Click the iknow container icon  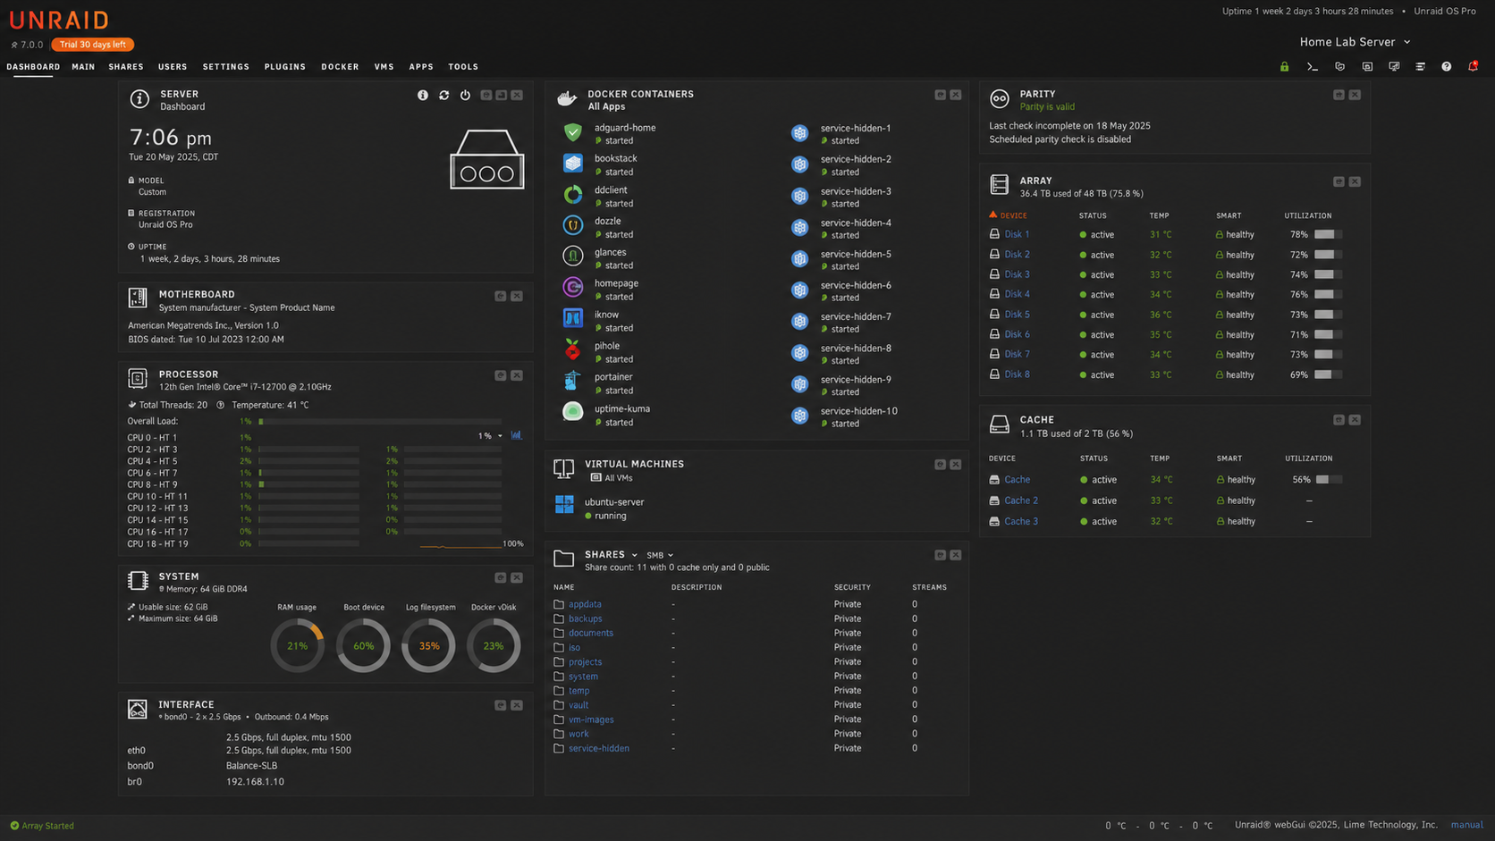pyautogui.click(x=573, y=318)
